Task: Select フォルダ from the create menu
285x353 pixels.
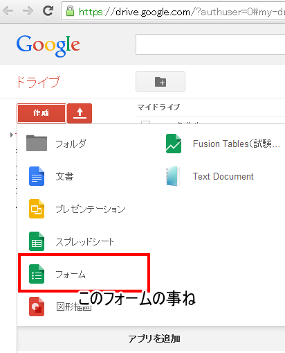Action: 71,144
